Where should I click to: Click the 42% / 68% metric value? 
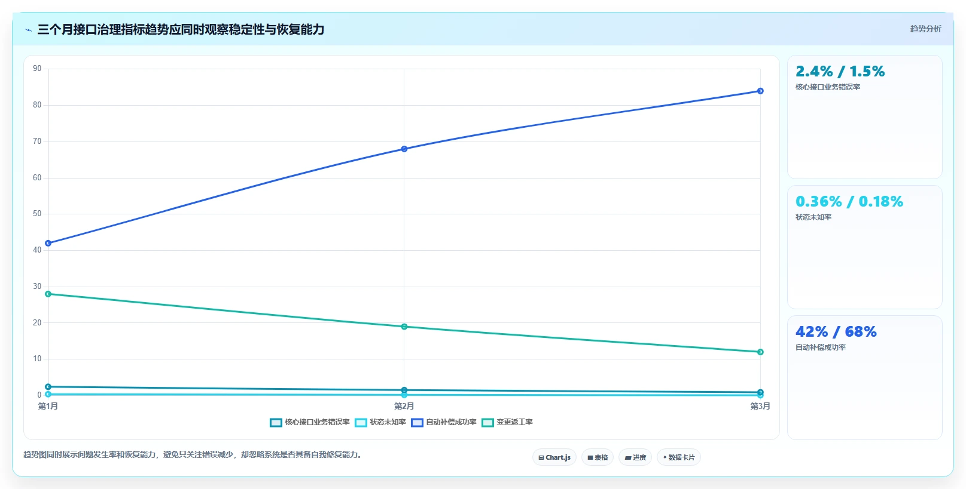(836, 332)
